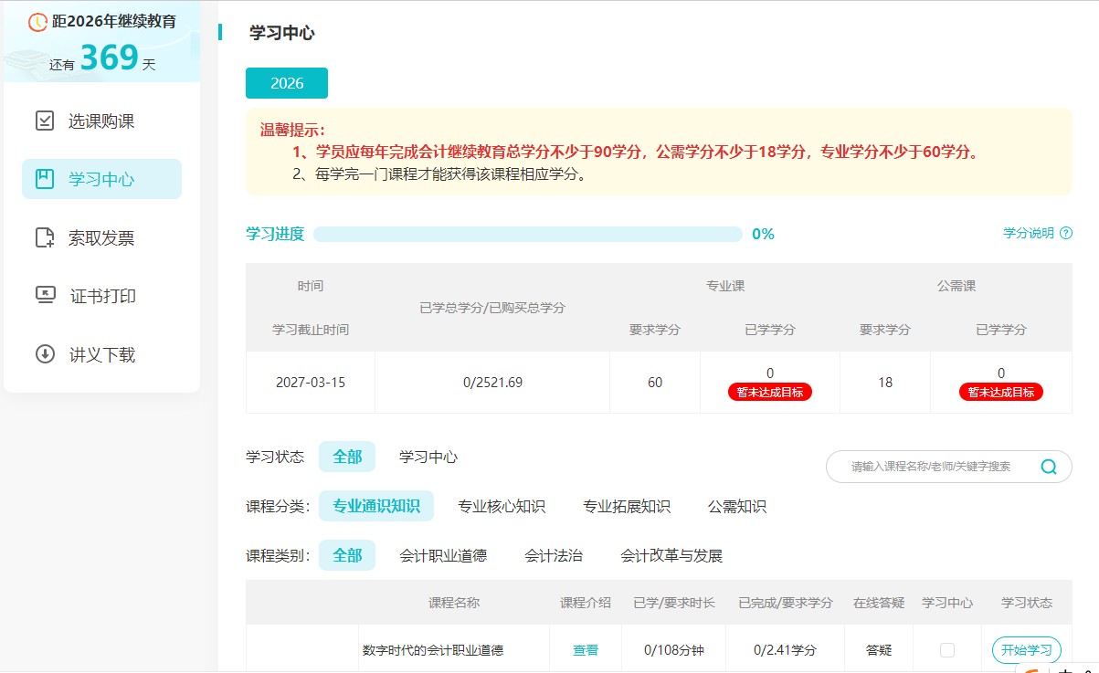1099x673 pixels.
Task: Click the 0% progress percentage
Action: tap(763, 234)
